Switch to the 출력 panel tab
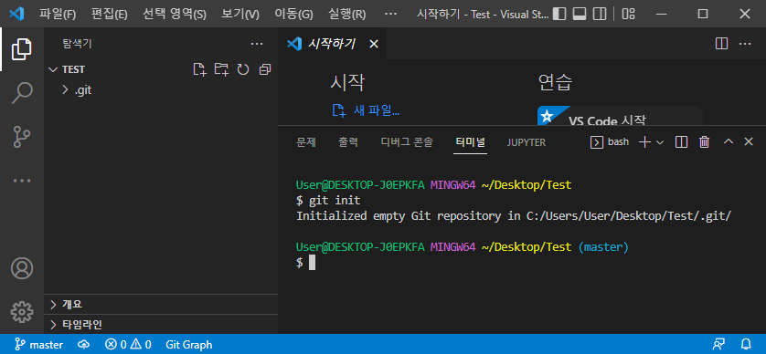Image resolution: width=766 pixels, height=354 pixels. click(348, 142)
